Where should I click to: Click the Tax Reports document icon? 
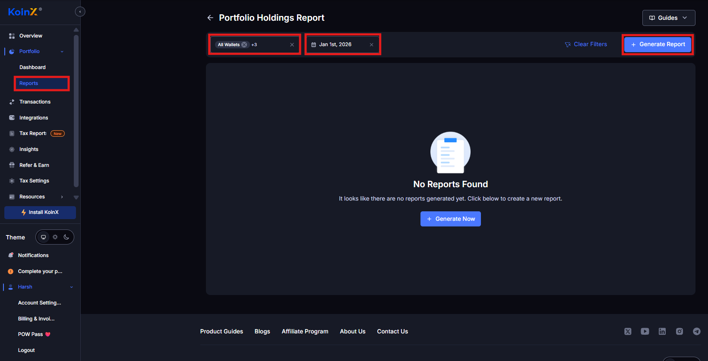(x=12, y=133)
